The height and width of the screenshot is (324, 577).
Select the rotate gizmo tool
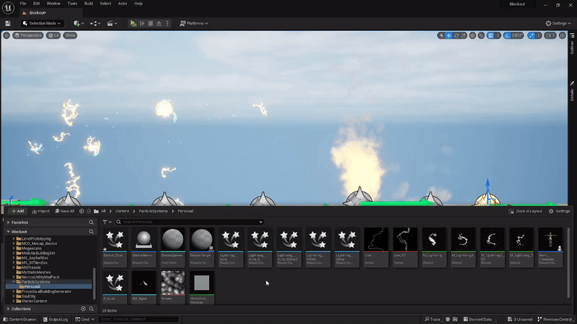[457, 35]
